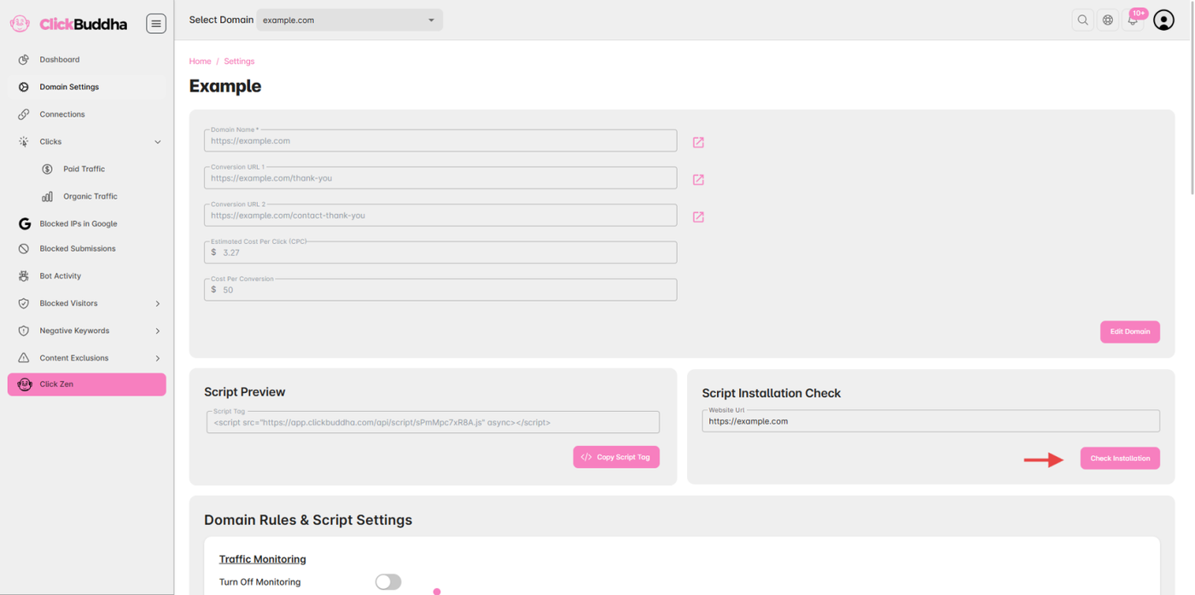This screenshot has width=1195, height=595.
Task: Click the Edit Domain button
Action: [1129, 332]
